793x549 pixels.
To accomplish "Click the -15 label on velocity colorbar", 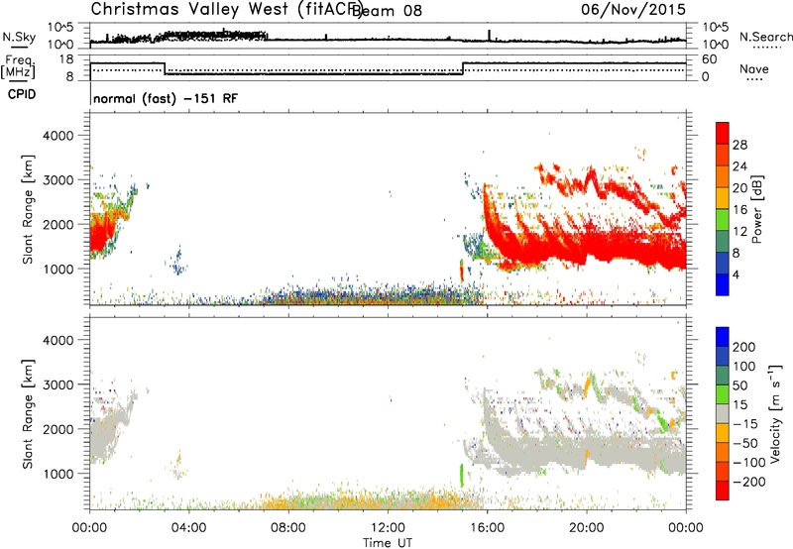I will tap(747, 424).
